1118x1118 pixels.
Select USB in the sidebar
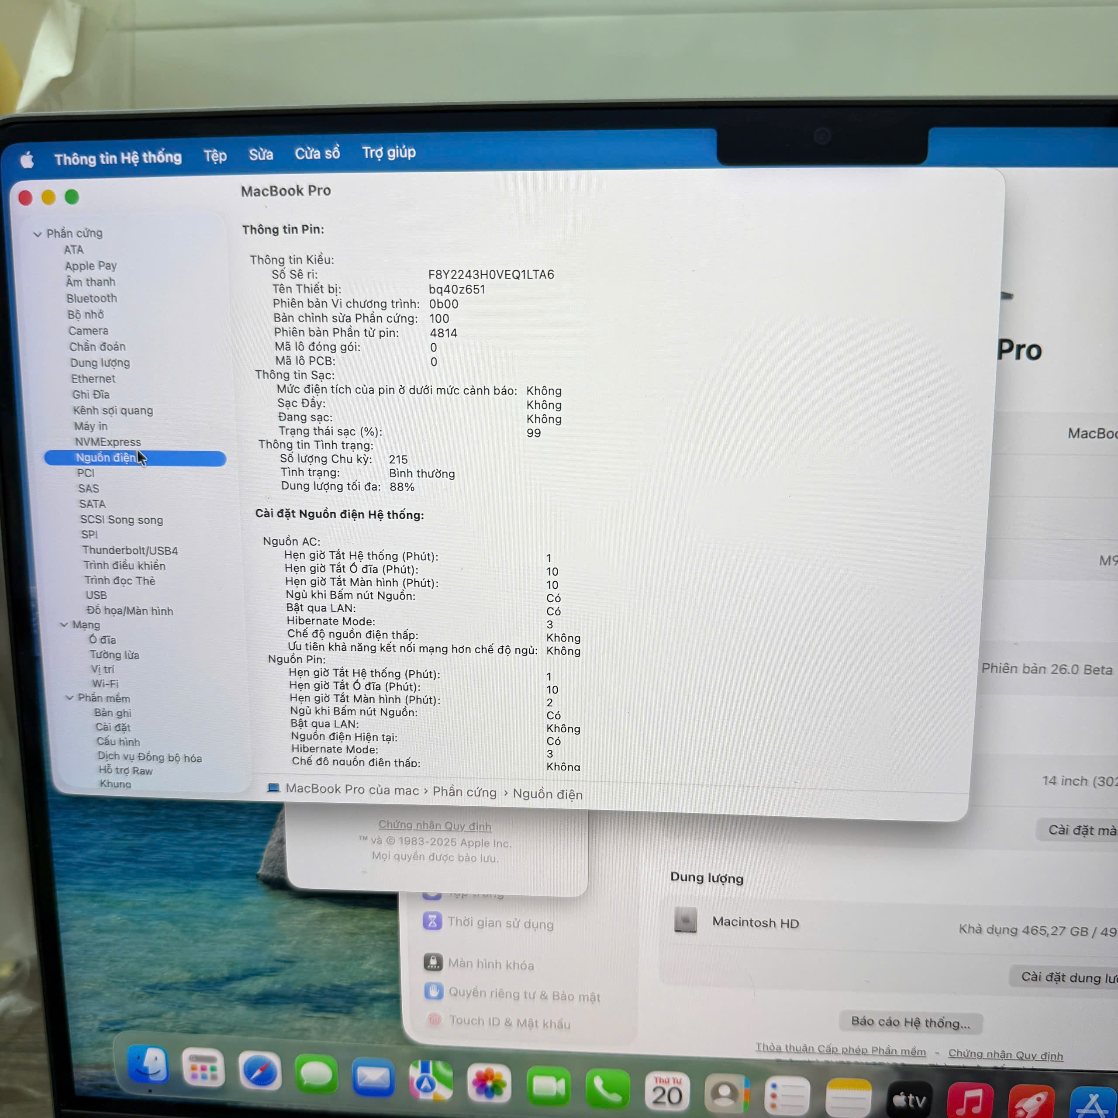96,595
